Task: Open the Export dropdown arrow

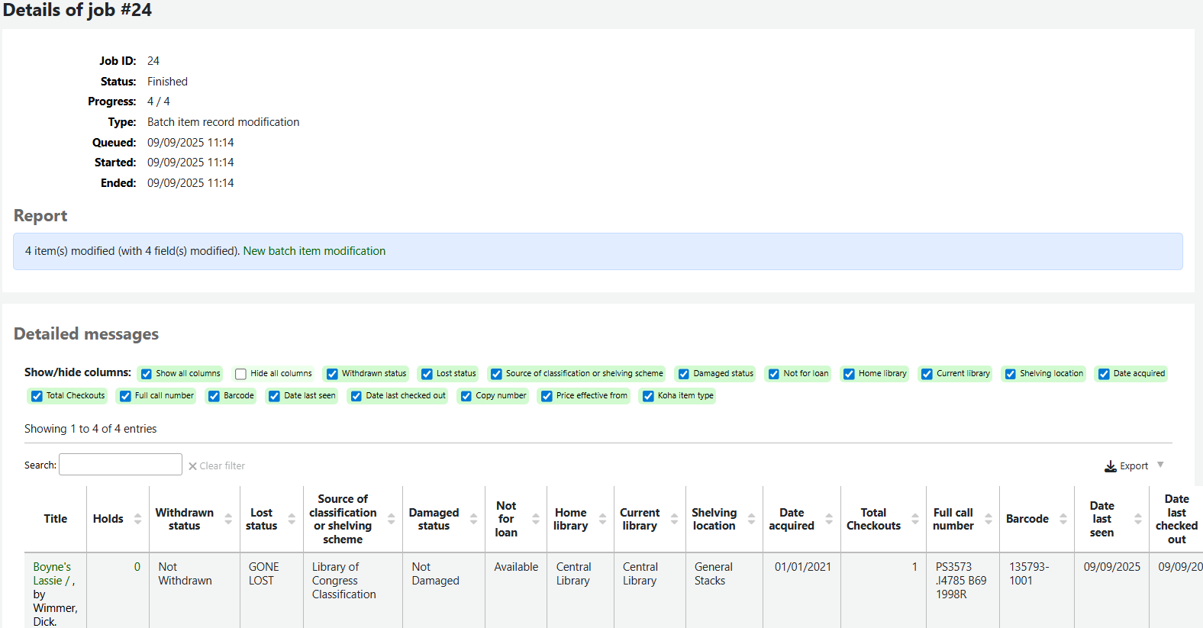Action: pos(1160,465)
